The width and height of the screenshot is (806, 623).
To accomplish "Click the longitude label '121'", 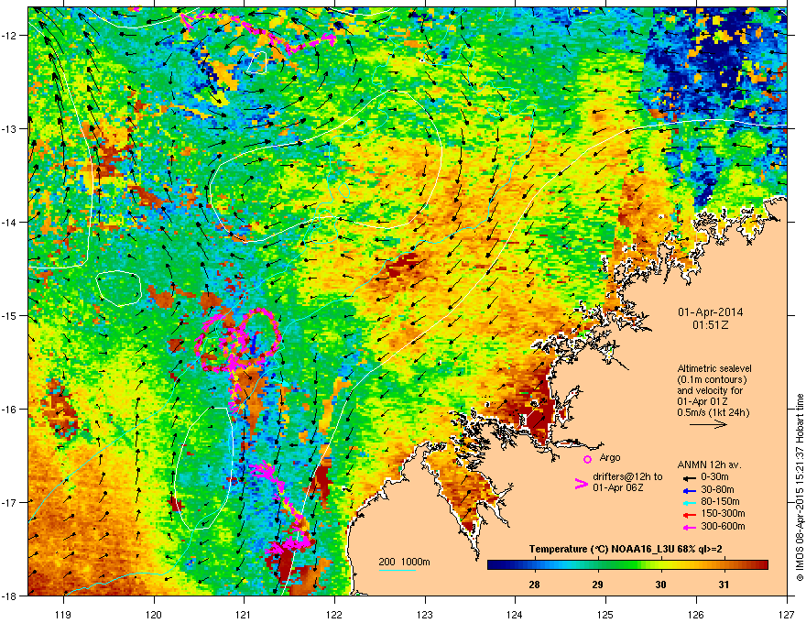I will 244,614.
